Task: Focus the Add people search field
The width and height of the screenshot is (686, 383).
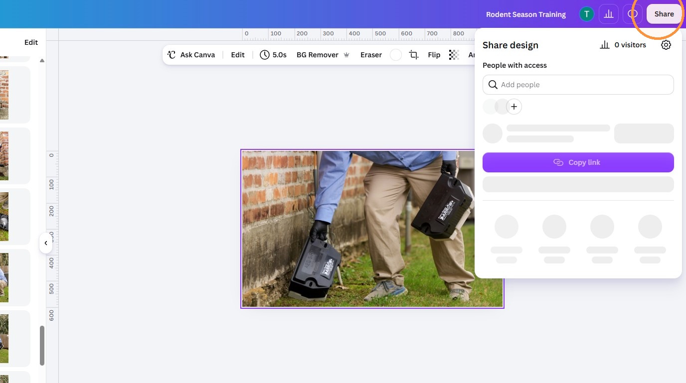Action: (578, 85)
